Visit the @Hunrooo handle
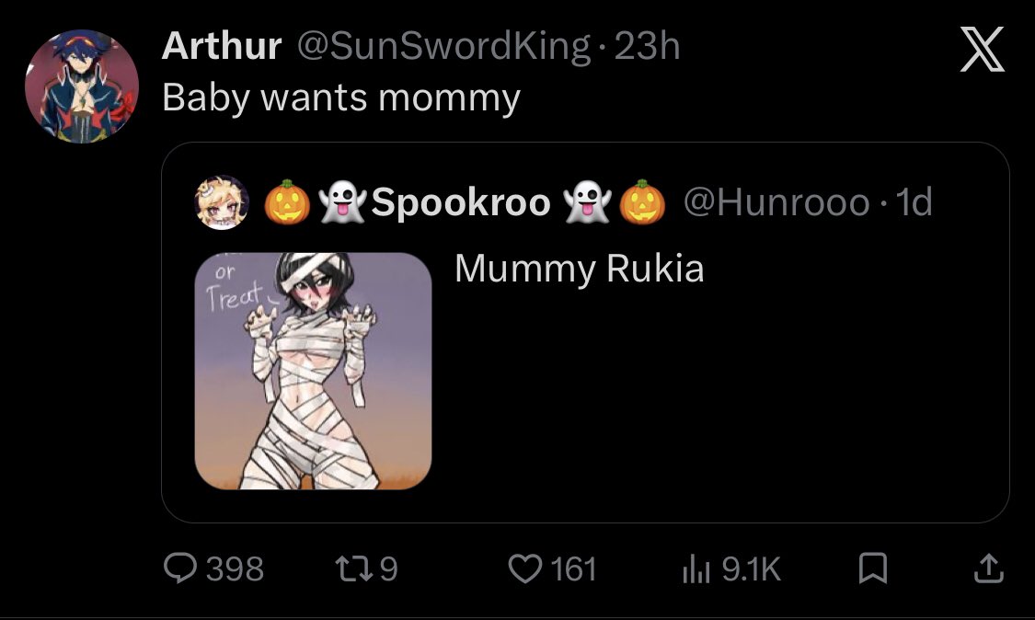The image size is (1035, 620). tap(776, 202)
